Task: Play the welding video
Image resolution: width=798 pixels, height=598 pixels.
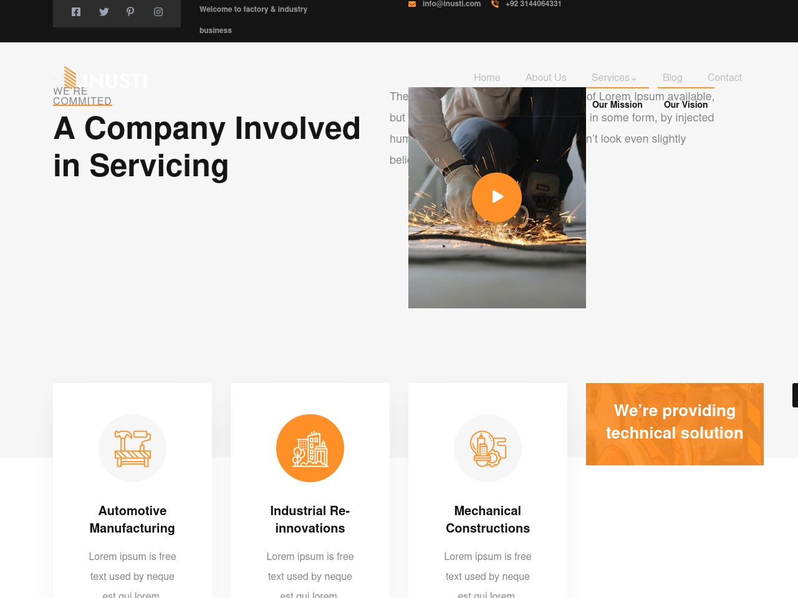Action: pyautogui.click(x=497, y=197)
